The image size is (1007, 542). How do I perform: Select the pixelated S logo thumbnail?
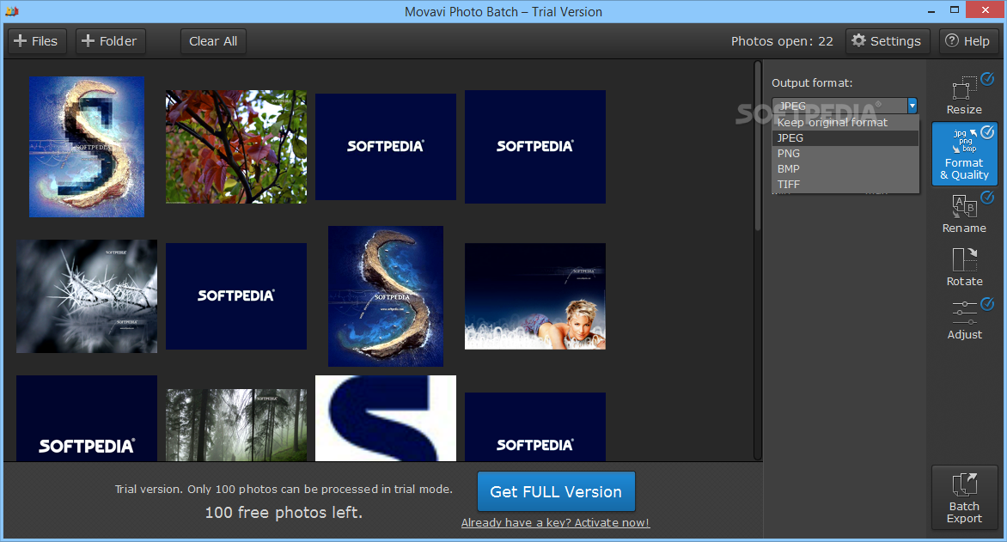[x=87, y=147]
